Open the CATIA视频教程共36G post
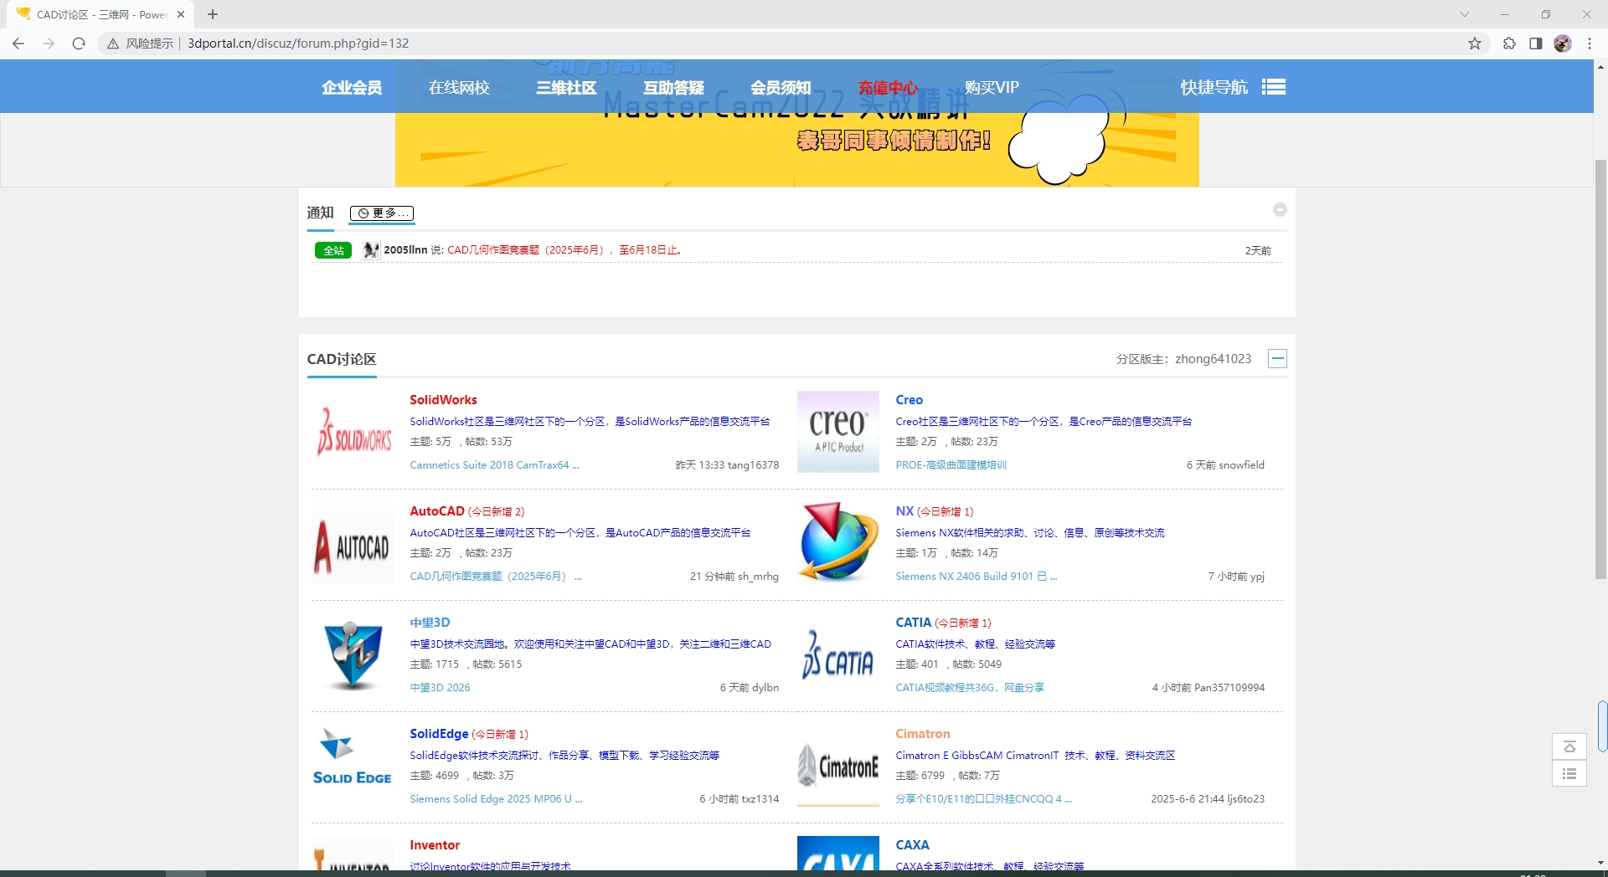The width and height of the screenshot is (1608, 877). click(970, 688)
